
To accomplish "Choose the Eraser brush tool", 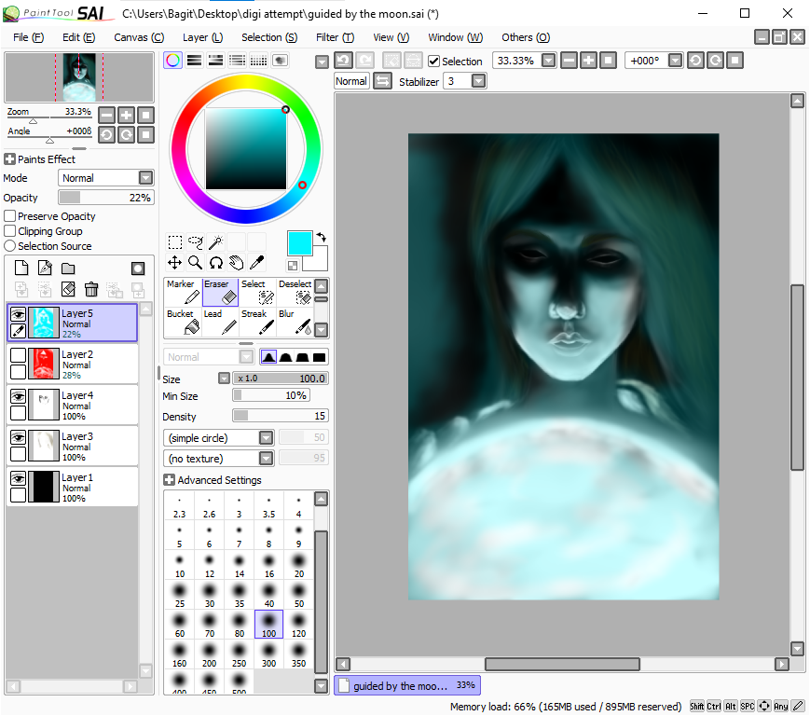I will (221, 292).
